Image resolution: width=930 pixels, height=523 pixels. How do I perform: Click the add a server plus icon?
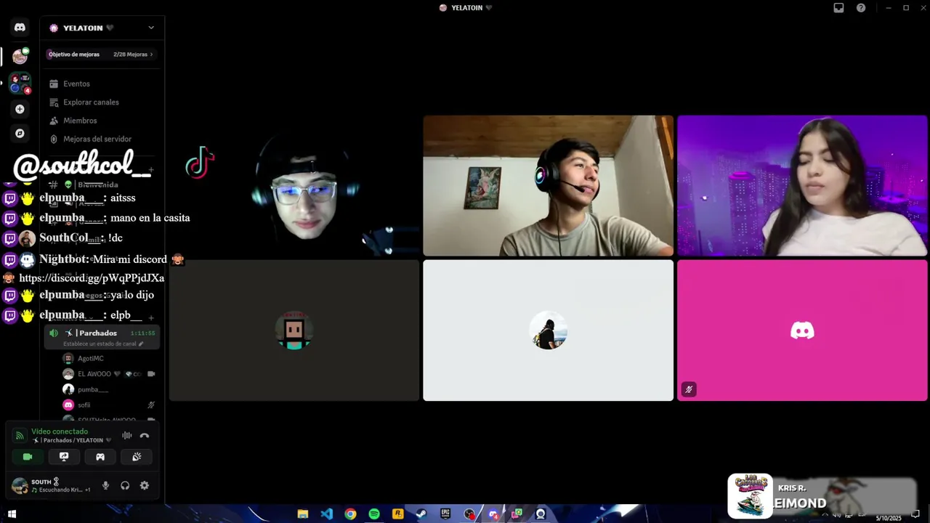click(20, 109)
